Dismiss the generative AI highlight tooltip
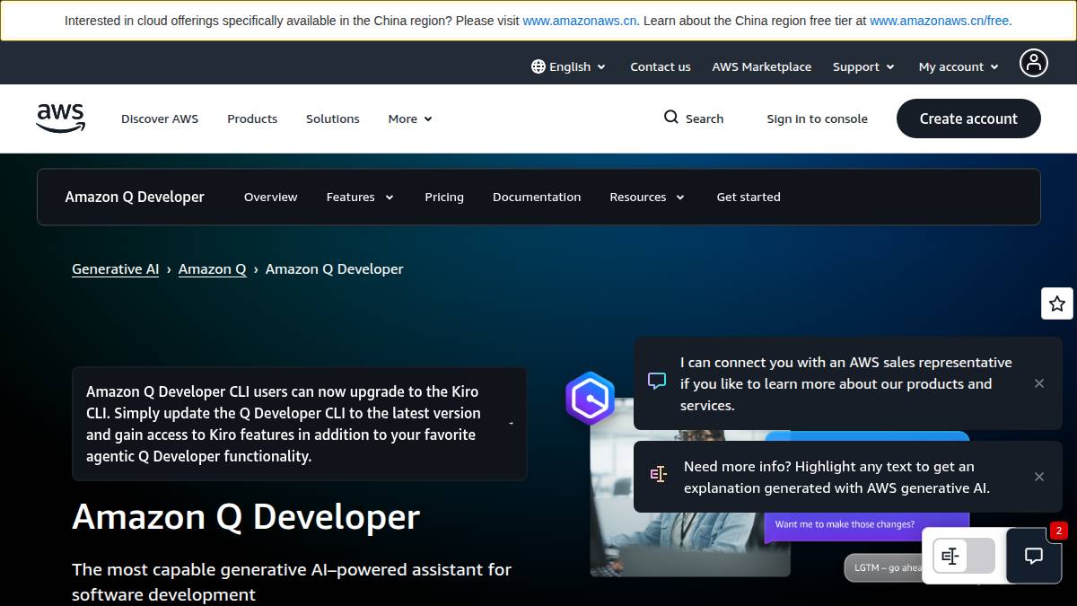Image resolution: width=1077 pixels, height=606 pixels. pyautogui.click(x=1039, y=477)
